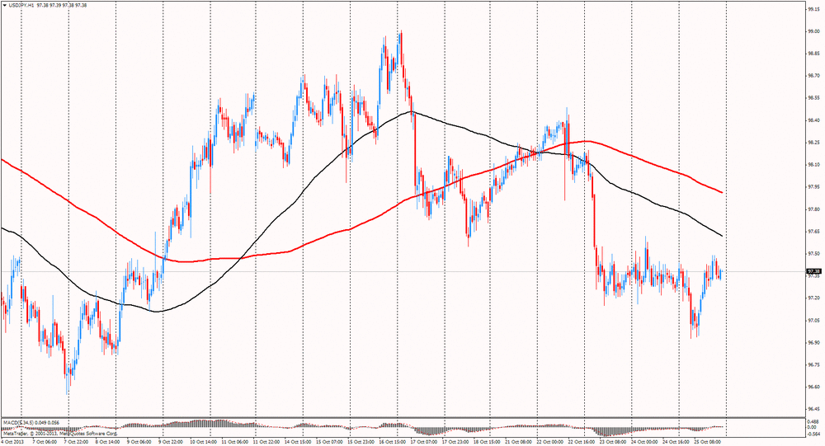Screen dimensions: 825x446
Task: Click the 25 Oct 08:00 time label
Action: (x=708, y=443)
